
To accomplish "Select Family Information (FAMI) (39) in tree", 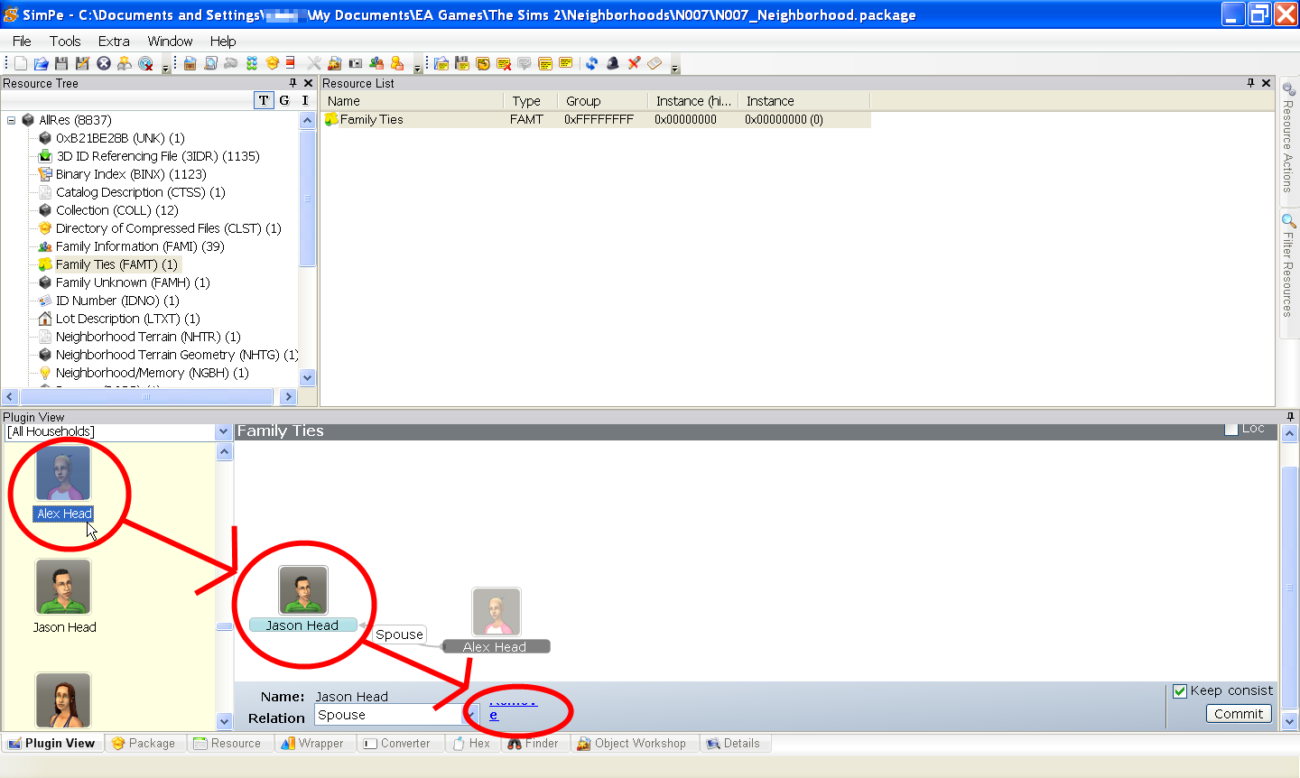I will tap(131, 246).
